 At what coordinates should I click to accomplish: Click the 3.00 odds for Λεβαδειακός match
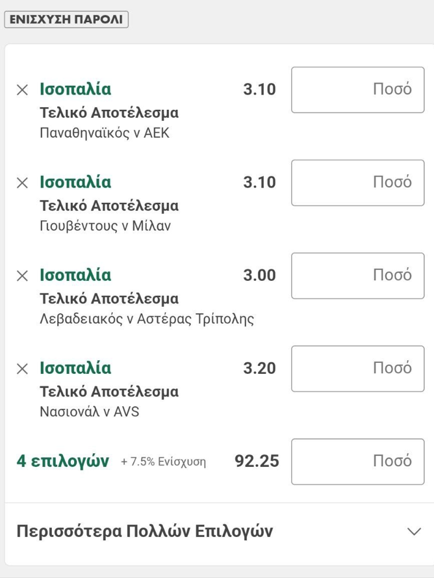[259, 276]
